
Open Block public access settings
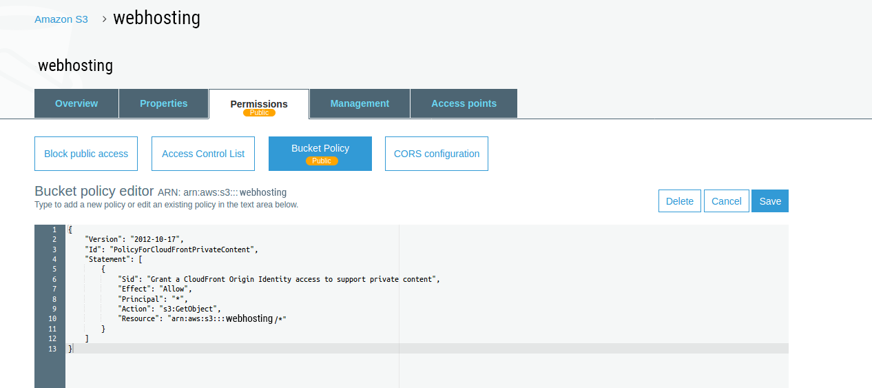(x=86, y=154)
